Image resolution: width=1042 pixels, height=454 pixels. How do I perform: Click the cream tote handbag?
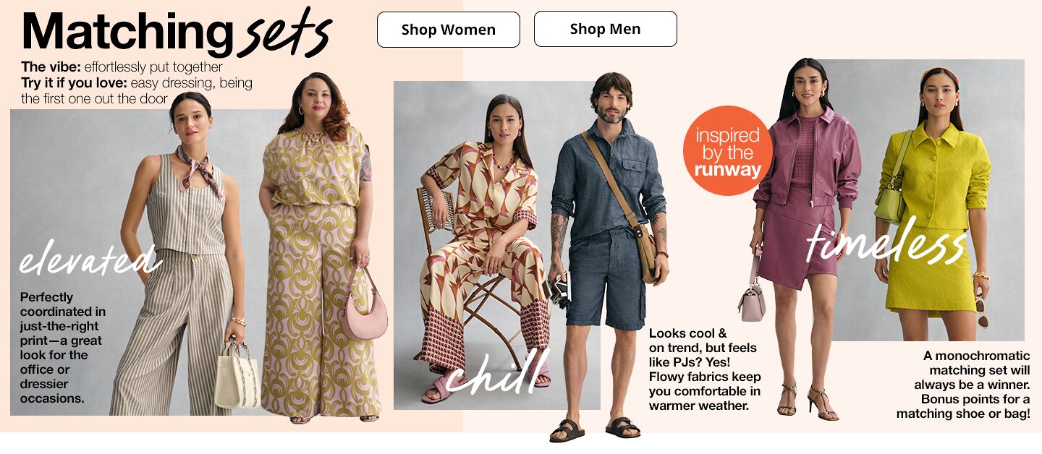click(237, 376)
